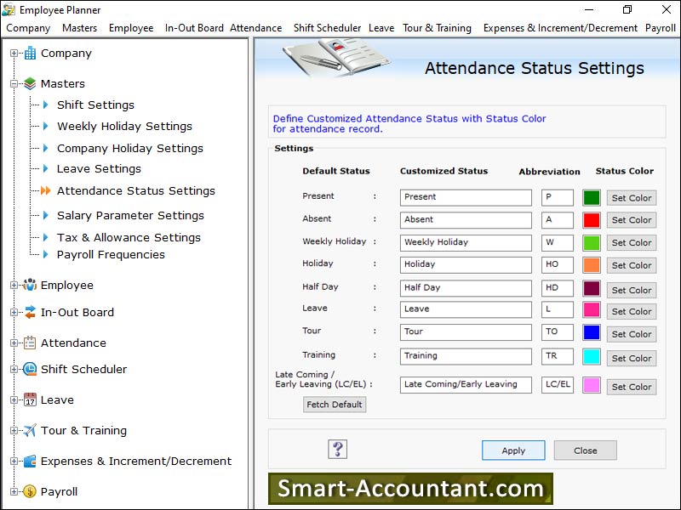This screenshot has height=510, width=681.
Task: Click the Payroll coin icon
Action: tap(30, 492)
